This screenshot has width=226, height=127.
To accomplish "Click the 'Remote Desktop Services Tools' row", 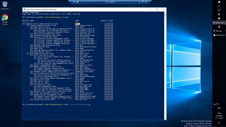I will click(71, 67).
